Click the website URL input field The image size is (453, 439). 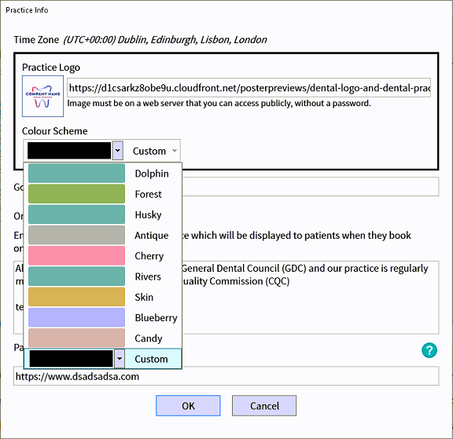226,376
